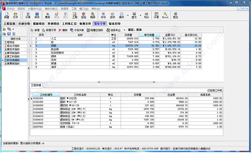Click the 显示 toolbar icon
Viewport: 251px width, 153px height.
134,15
